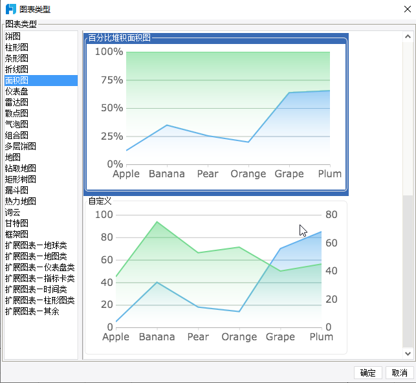Choose 扩展图表-仪表盘类 entry

[41, 268]
